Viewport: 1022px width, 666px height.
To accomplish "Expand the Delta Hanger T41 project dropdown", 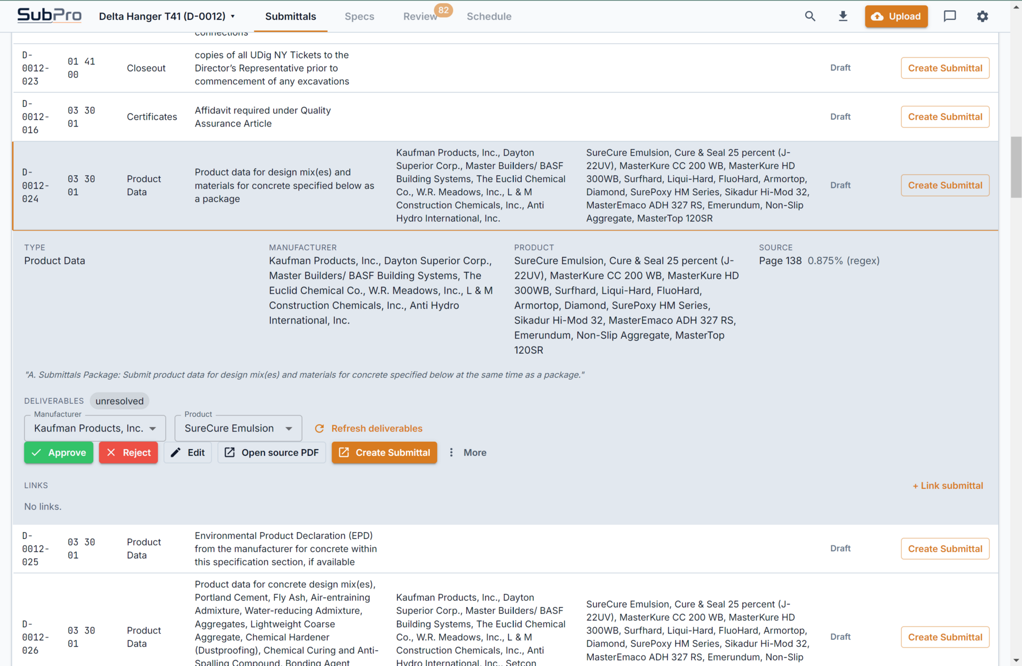I will (167, 16).
